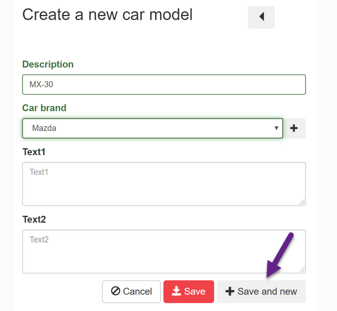Click inside the Text1 text area
This screenshot has width=337, height=311.
point(163,184)
